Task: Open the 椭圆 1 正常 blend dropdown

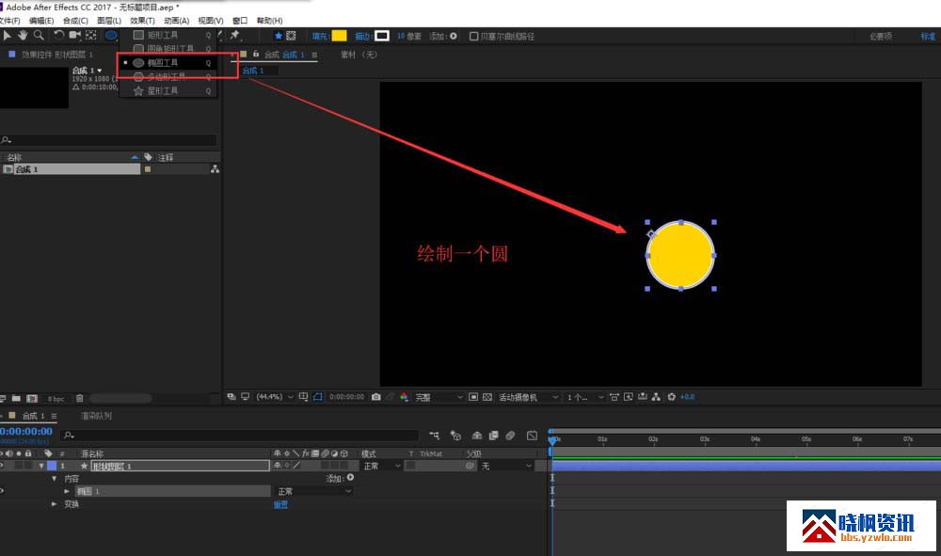Action: pos(314,491)
